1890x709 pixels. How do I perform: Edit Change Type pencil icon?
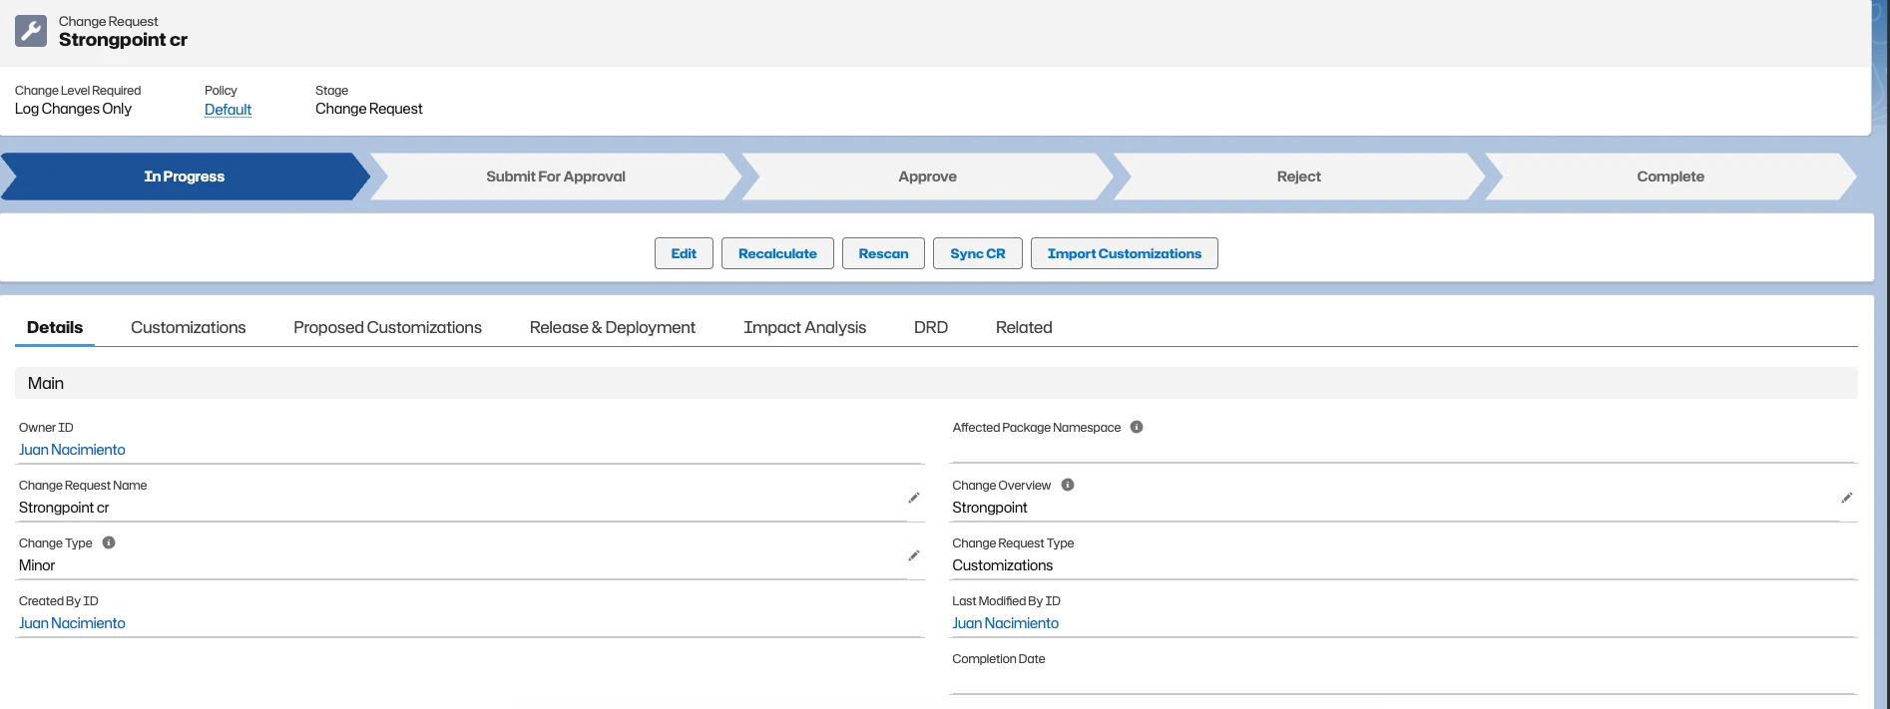(x=914, y=555)
